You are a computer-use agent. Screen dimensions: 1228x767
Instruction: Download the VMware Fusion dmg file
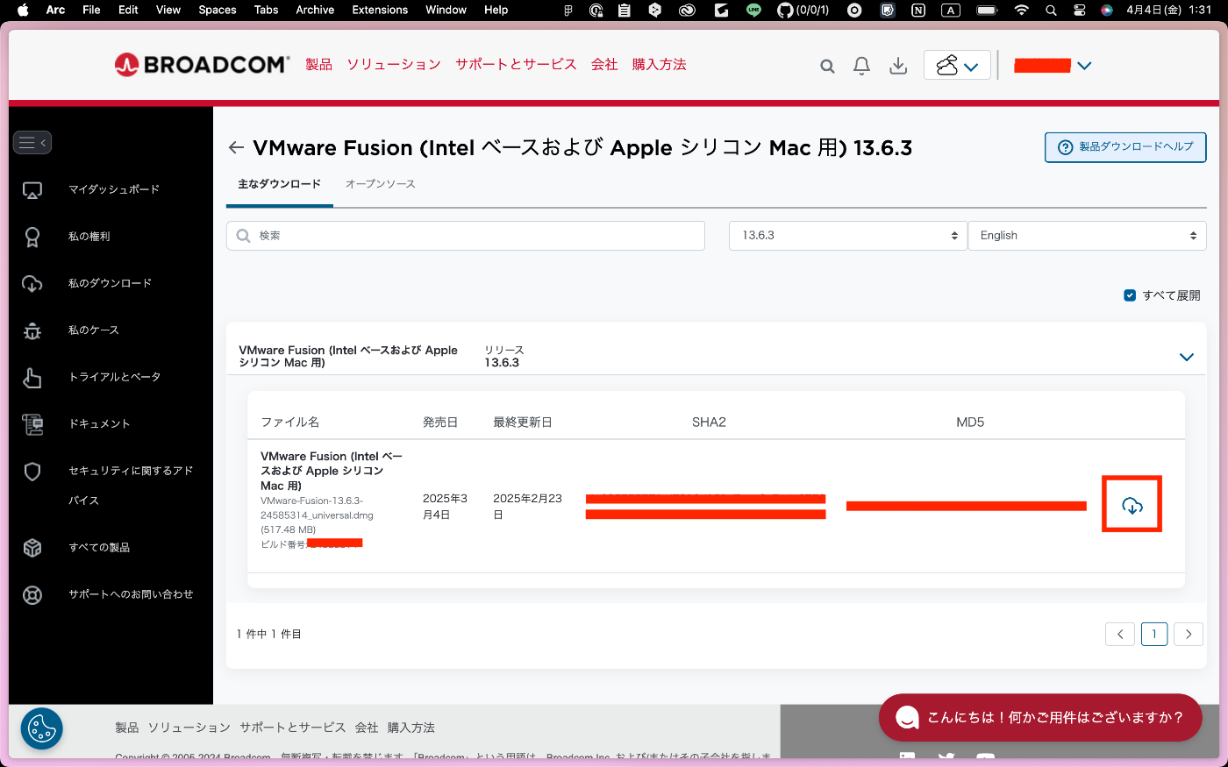(x=1132, y=505)
